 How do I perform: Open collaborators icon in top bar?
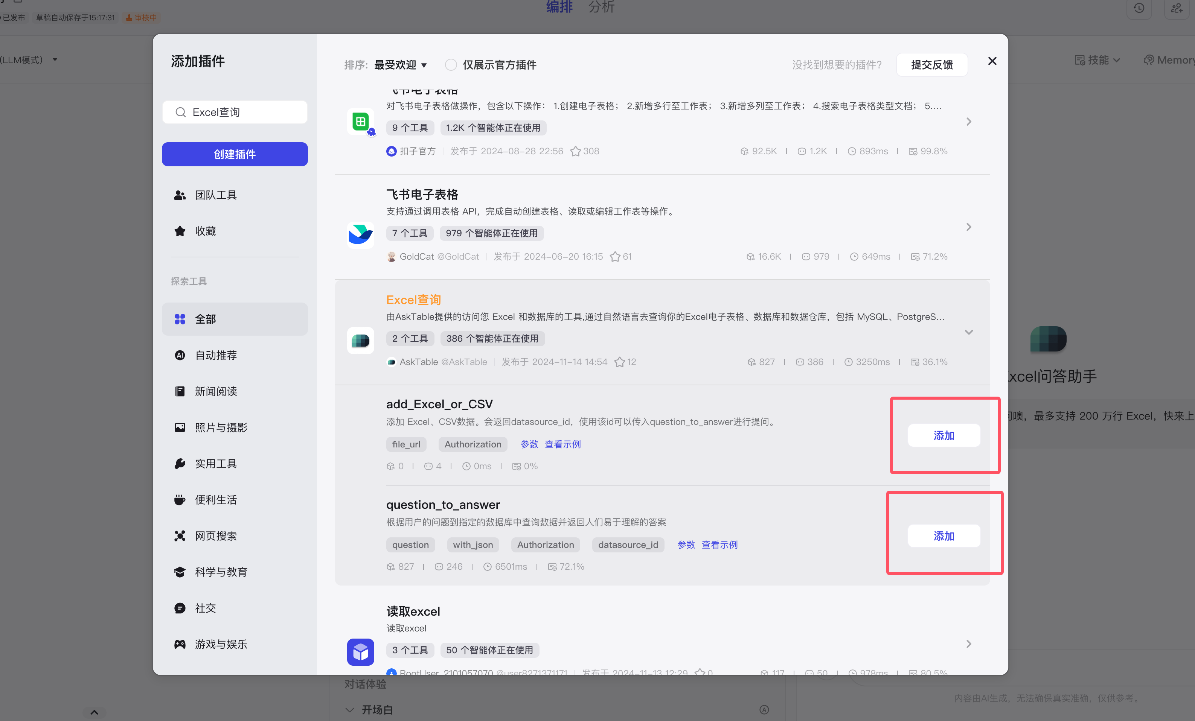(x=1177, y=8)
